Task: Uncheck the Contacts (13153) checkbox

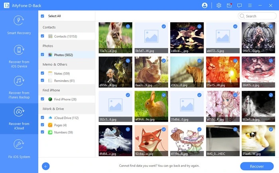Action: point(42,36)
